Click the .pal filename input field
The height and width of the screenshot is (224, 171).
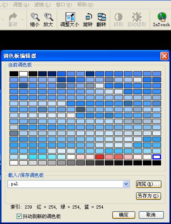pos(65,184)
